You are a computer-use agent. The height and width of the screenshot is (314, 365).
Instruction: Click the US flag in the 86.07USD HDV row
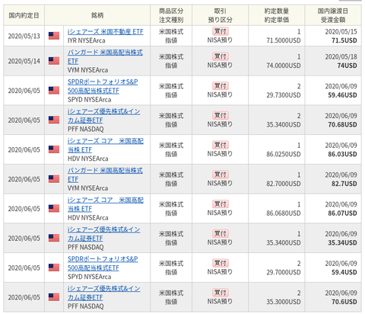(54, 209)
